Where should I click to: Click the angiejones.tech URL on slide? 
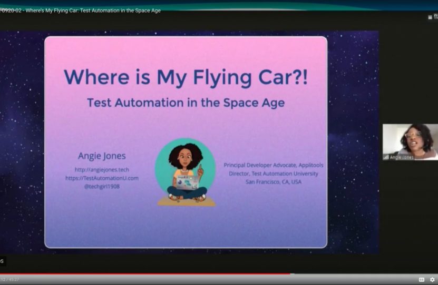[102, 169]
